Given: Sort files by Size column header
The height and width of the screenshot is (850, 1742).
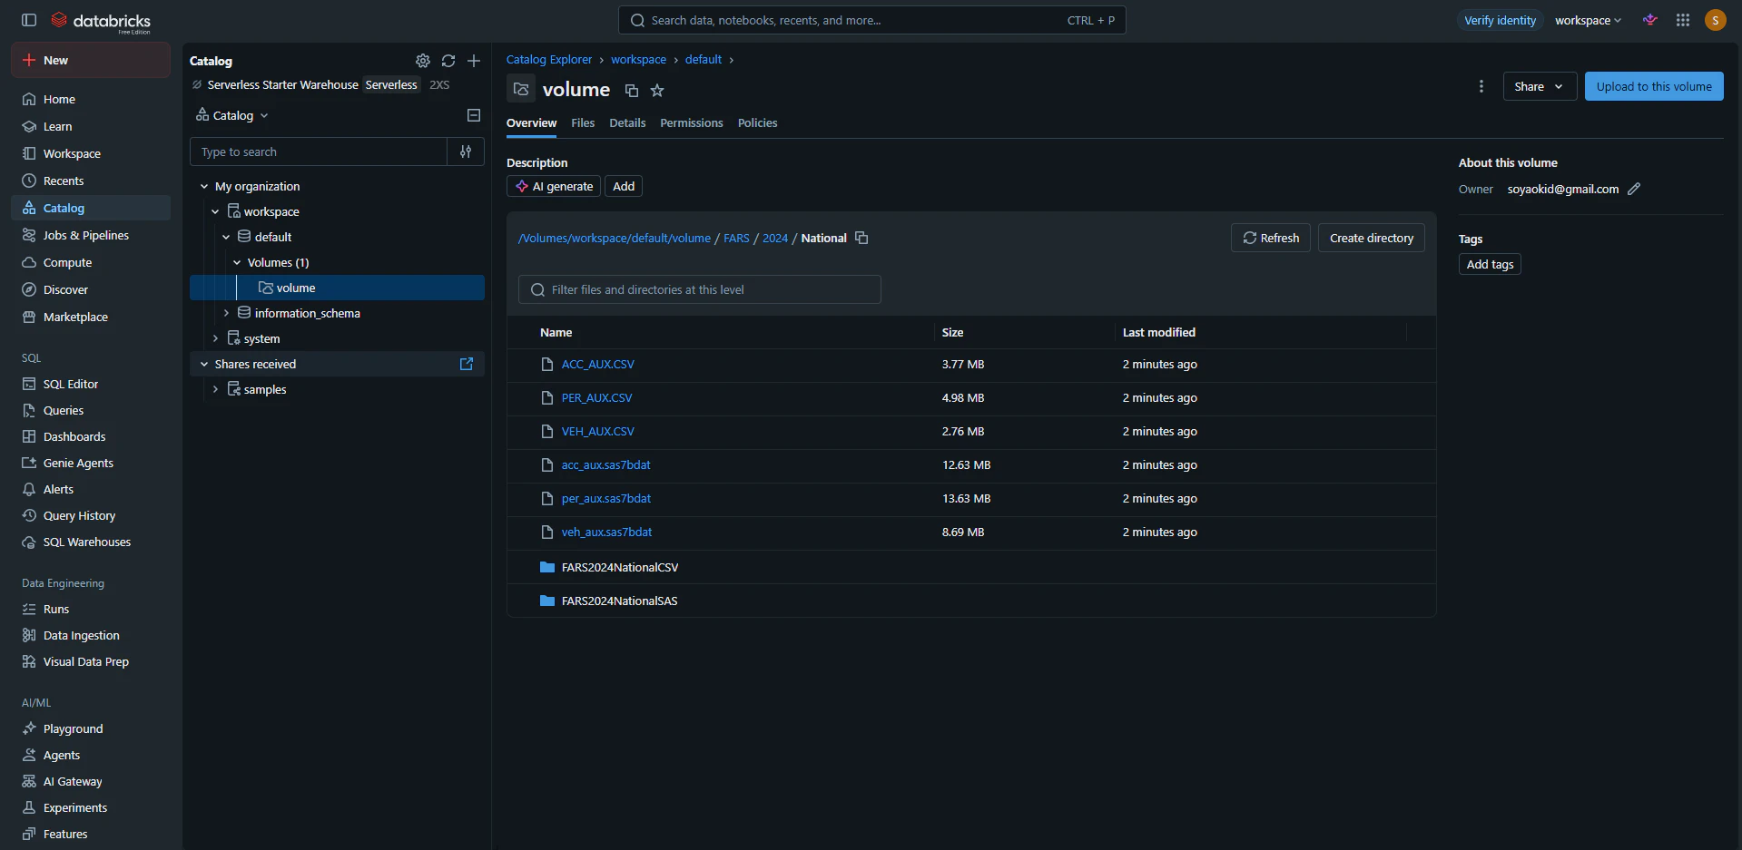Looking at the screenshot, I should (x=952, y=332).
